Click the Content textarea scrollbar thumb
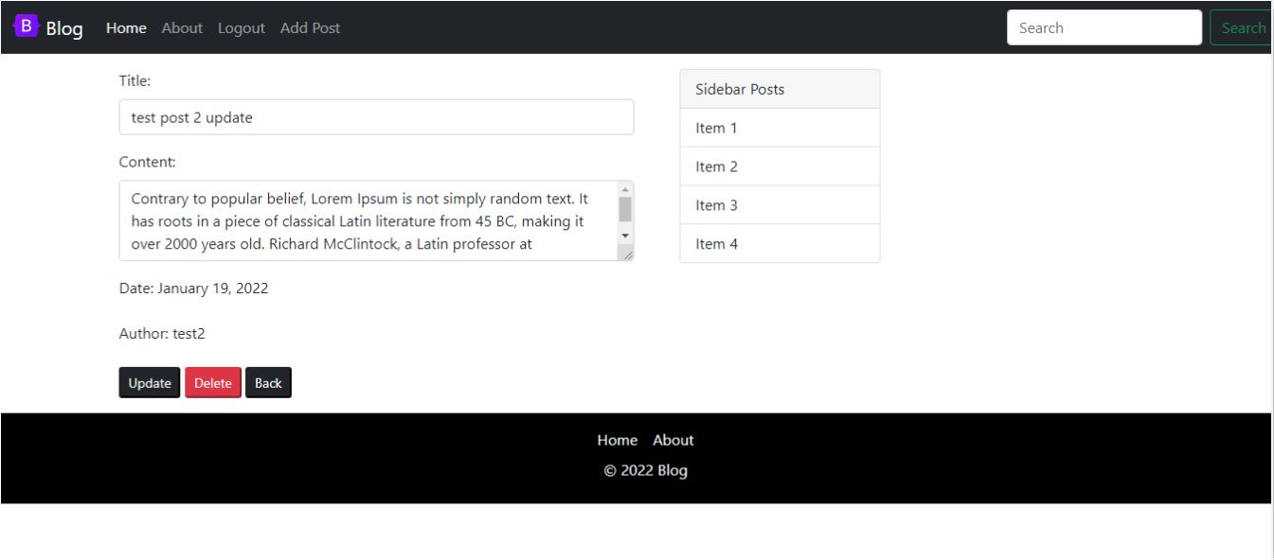 624,209
